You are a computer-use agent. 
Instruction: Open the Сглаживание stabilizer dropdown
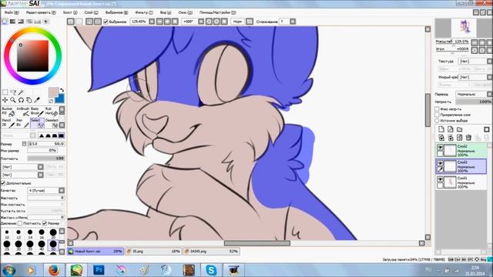point(293,22)
